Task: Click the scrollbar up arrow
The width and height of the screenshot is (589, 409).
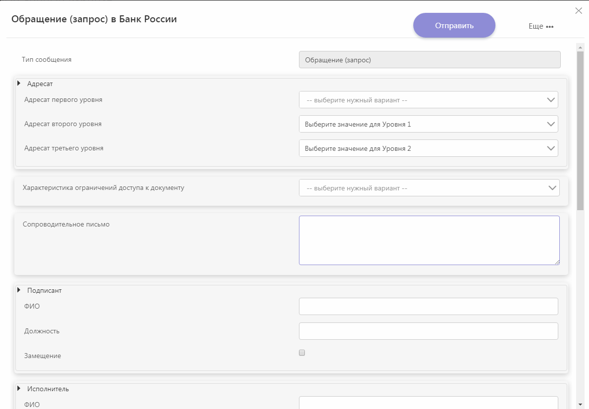Action: [581, 47]
